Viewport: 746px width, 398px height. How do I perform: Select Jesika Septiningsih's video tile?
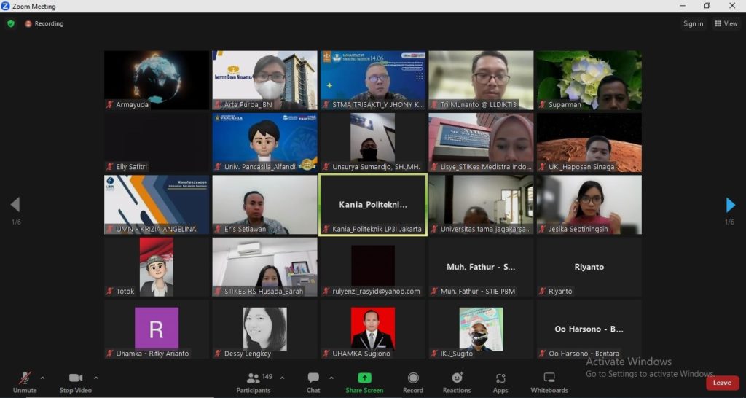[x=589, y=205]
